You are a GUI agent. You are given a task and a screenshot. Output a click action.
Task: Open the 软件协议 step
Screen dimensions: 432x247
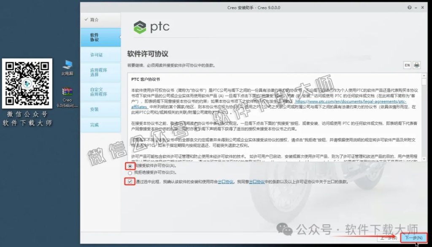100,37
